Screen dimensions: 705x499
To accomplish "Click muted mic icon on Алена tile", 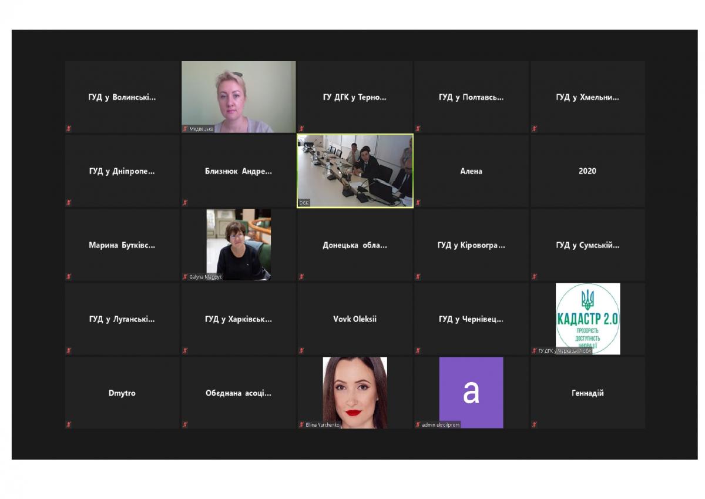I will [x=418, y=203].
